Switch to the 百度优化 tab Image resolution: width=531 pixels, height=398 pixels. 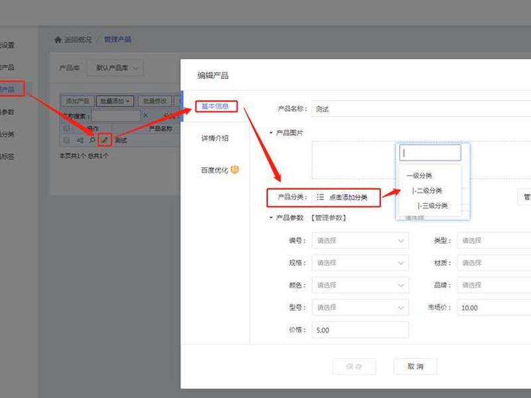click(214, 170)
